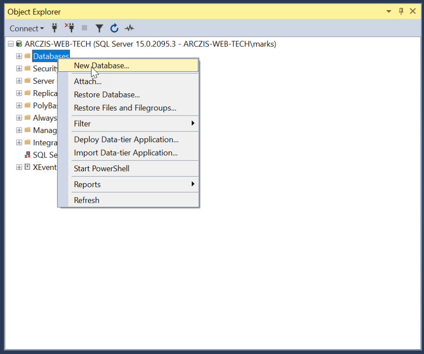Select Deploy Data-tier Application...
424x354 pixels.
click(x=129, y=140)
